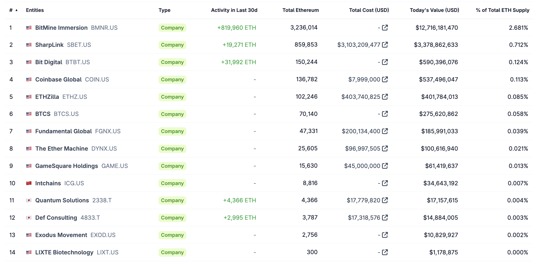Image resolution: width=541 pixels, height=265 pixels.
Task: Click external link icon beside SharpLink's total cost
Action: pyautogui.click(x=385, y=45)
